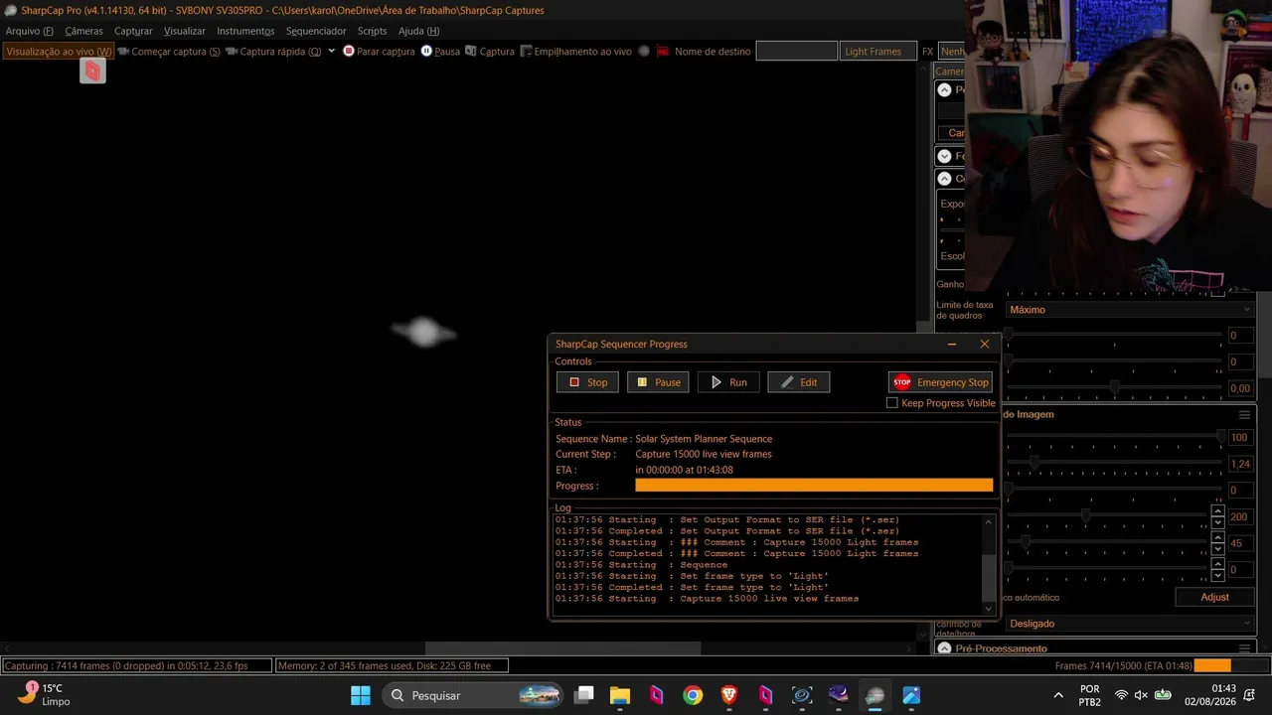1272x715 pixels.
Task: Click the Pesquisar taskbar search box
Action: coord(472,695)
